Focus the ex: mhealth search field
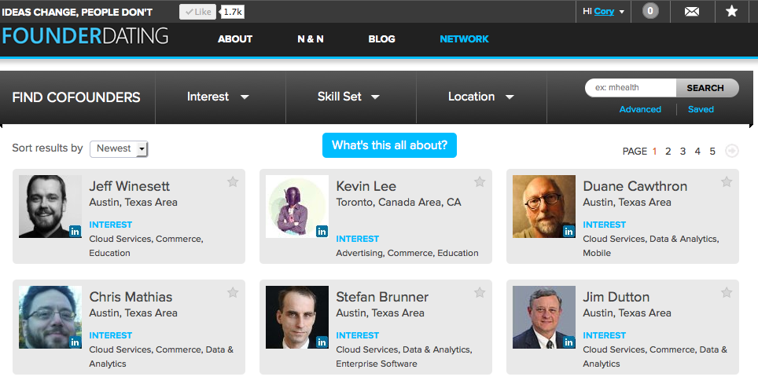758x384 pixels. (x=631, y=88)
